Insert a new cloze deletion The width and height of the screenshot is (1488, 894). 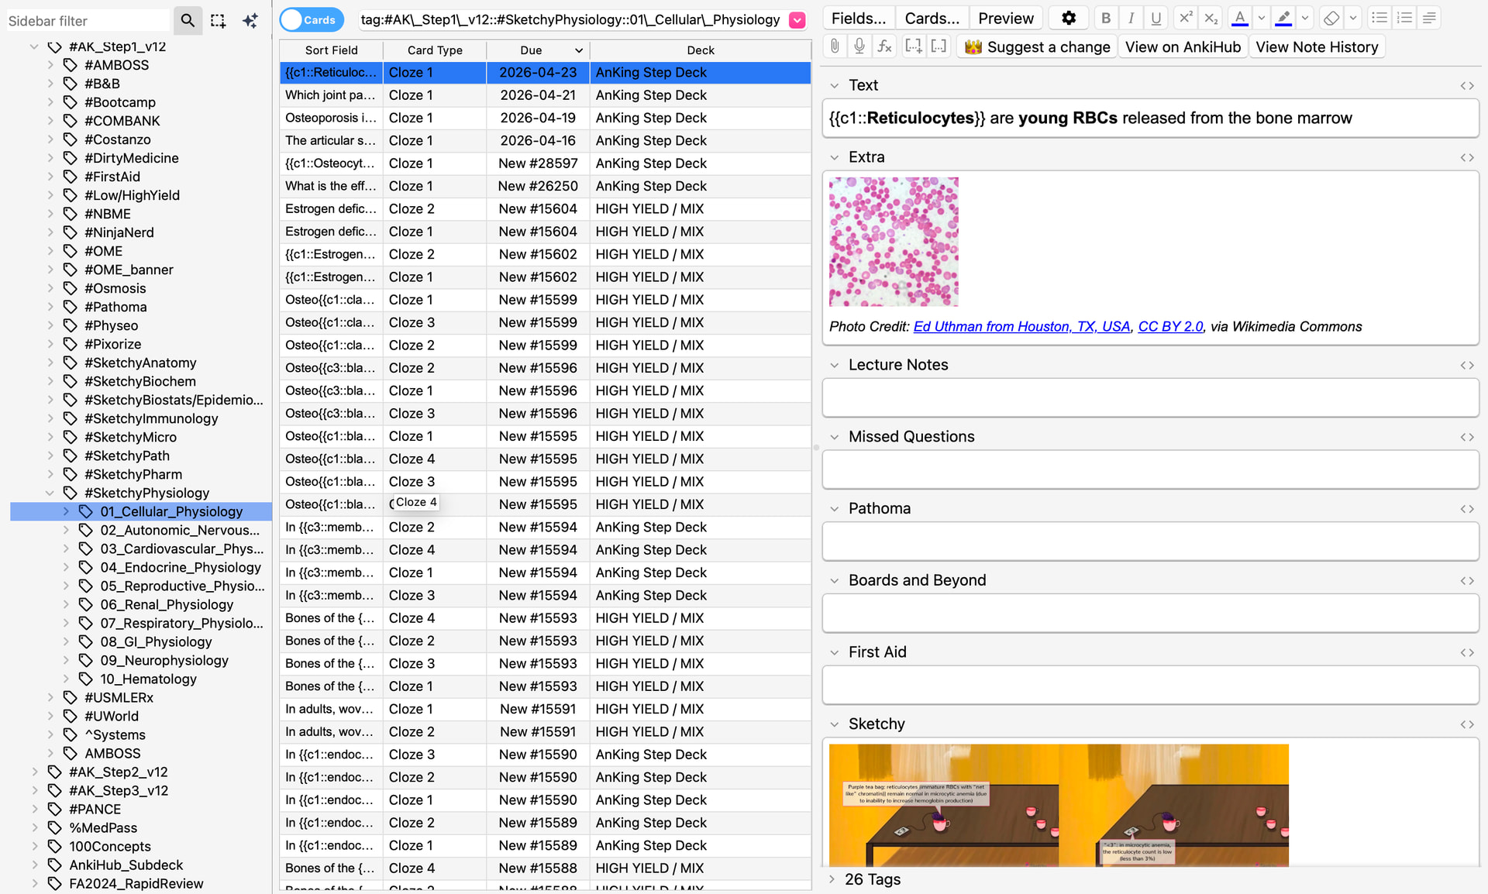913,46
